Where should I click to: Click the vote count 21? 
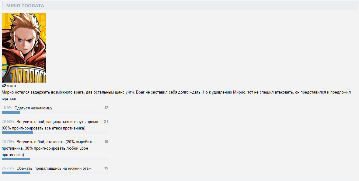tap(106, 122)
